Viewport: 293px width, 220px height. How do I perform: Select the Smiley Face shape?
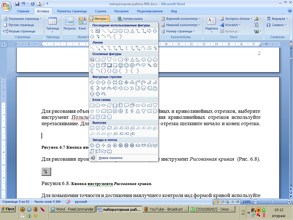(121, 65)
